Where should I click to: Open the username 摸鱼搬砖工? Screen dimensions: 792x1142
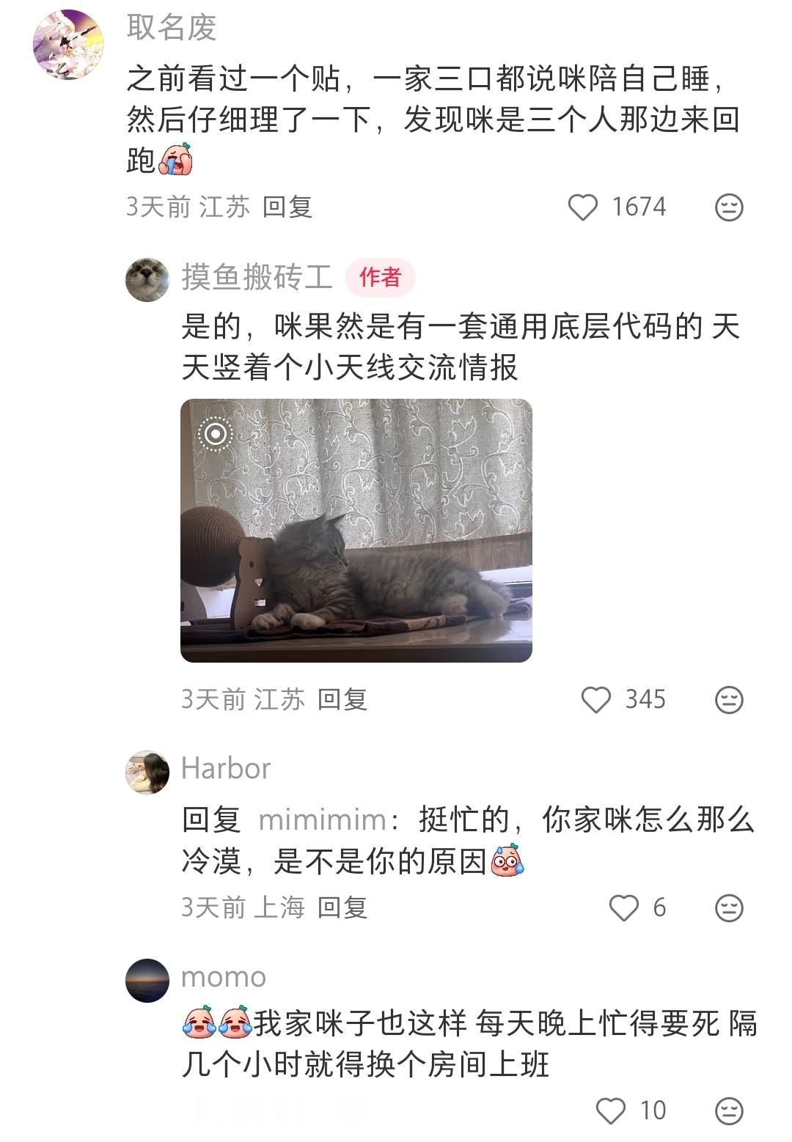[257, 277]
